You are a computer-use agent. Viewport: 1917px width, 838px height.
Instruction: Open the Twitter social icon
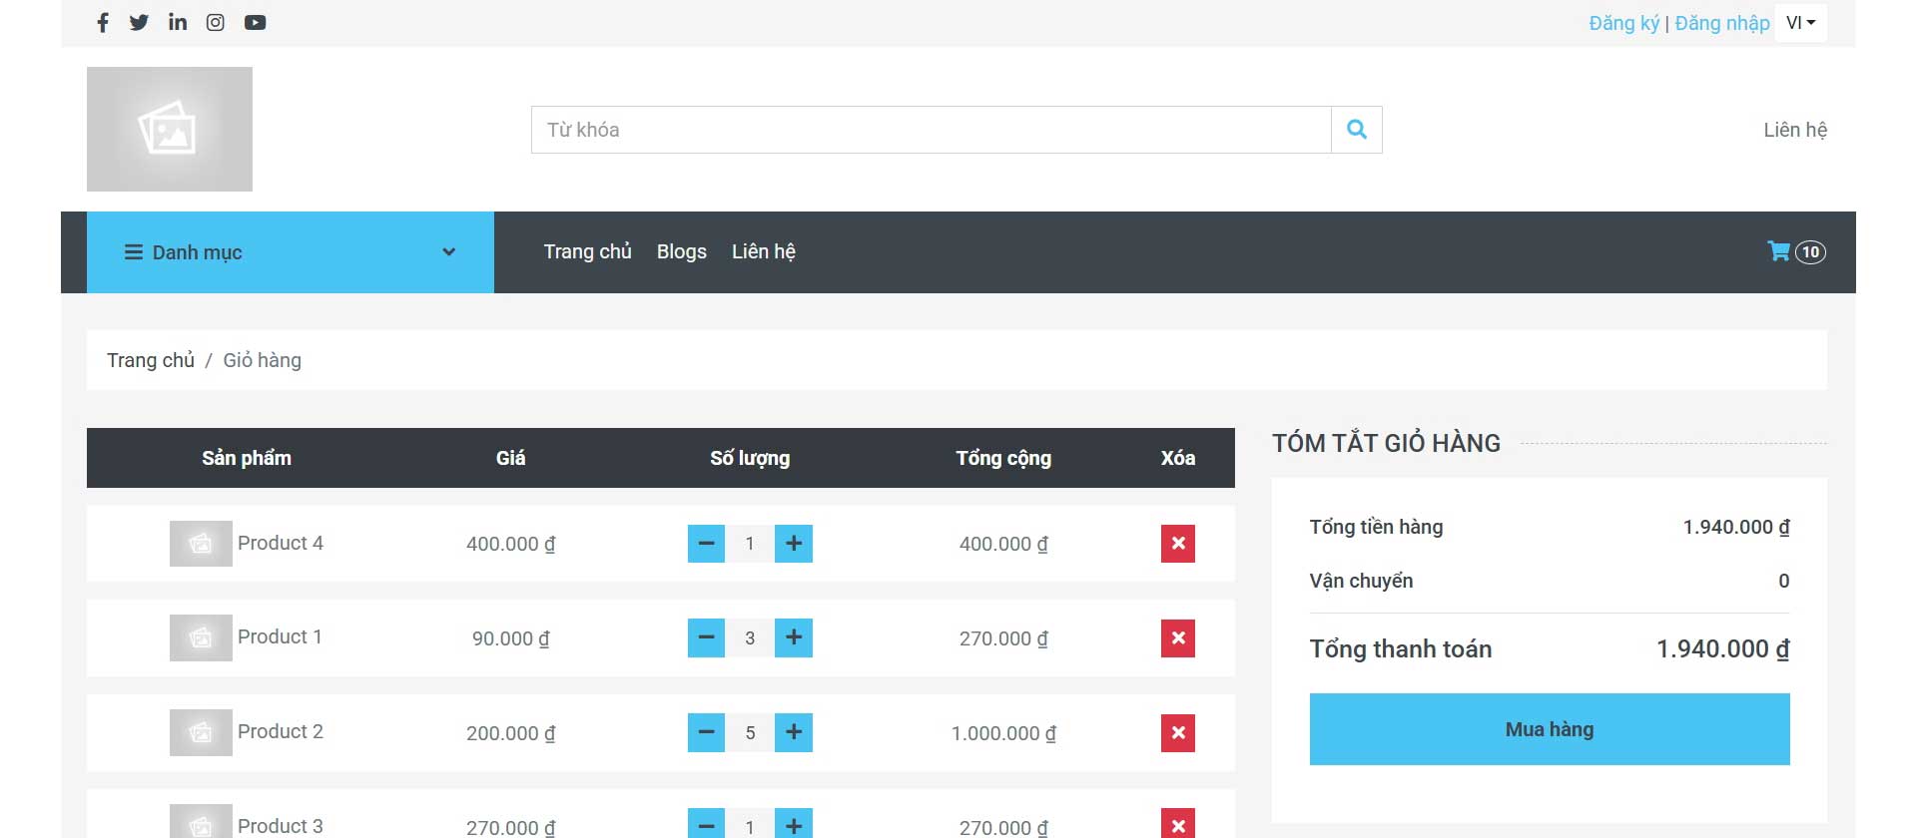coord(139,23)
